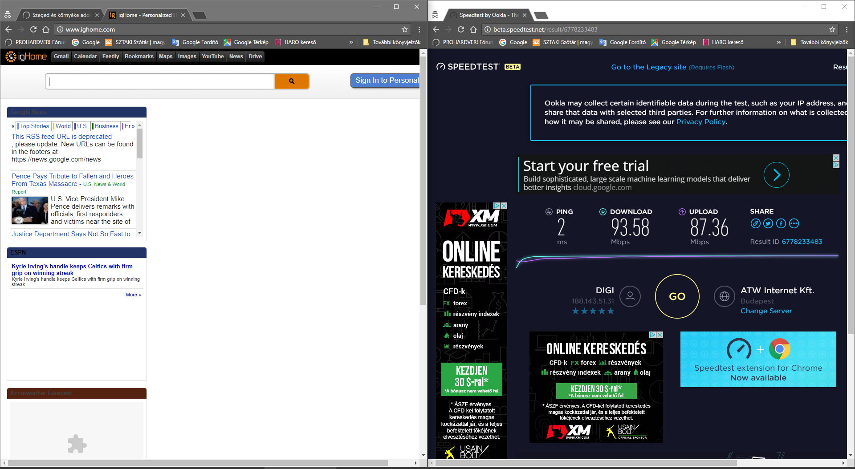Click the Google ad arrow circle

(x=777, y=175)
